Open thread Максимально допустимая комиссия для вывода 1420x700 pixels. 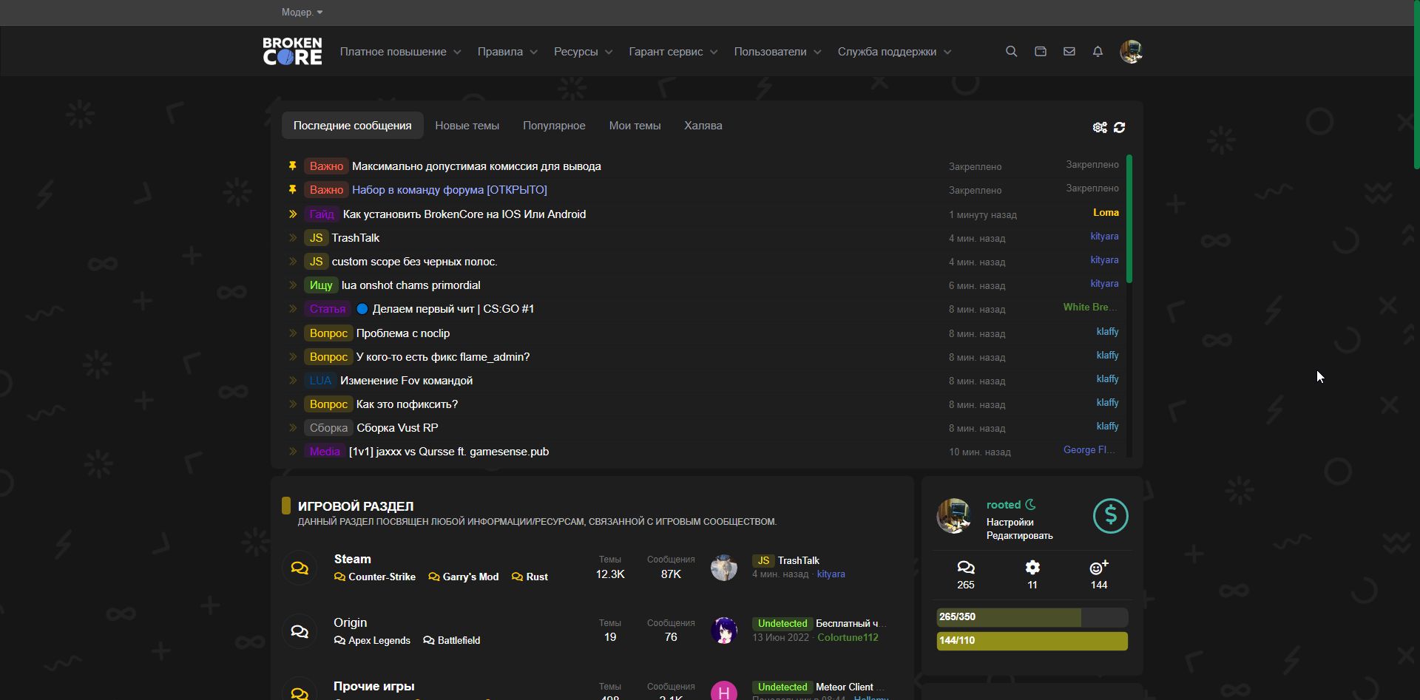point(476,166)
